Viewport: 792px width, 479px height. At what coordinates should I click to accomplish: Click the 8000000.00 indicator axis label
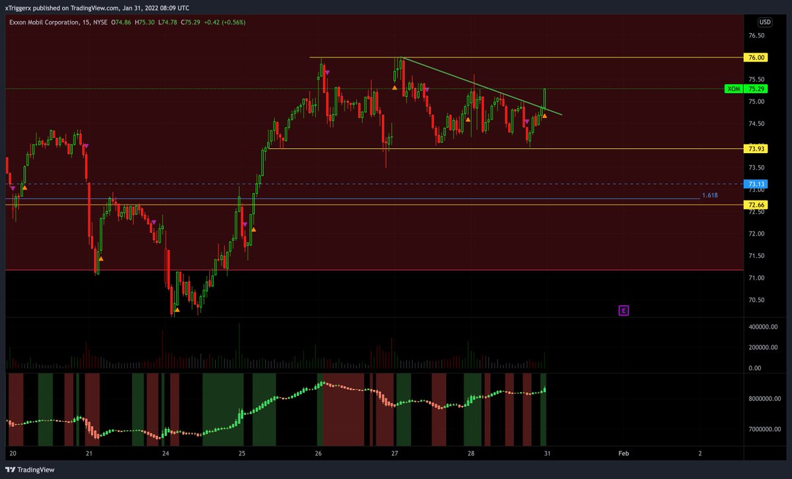pyautogui.click(x=764, y=399)
